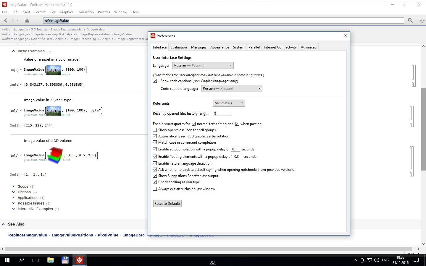
Task: Toggle Match case in command completion
Action: [155, 142]
